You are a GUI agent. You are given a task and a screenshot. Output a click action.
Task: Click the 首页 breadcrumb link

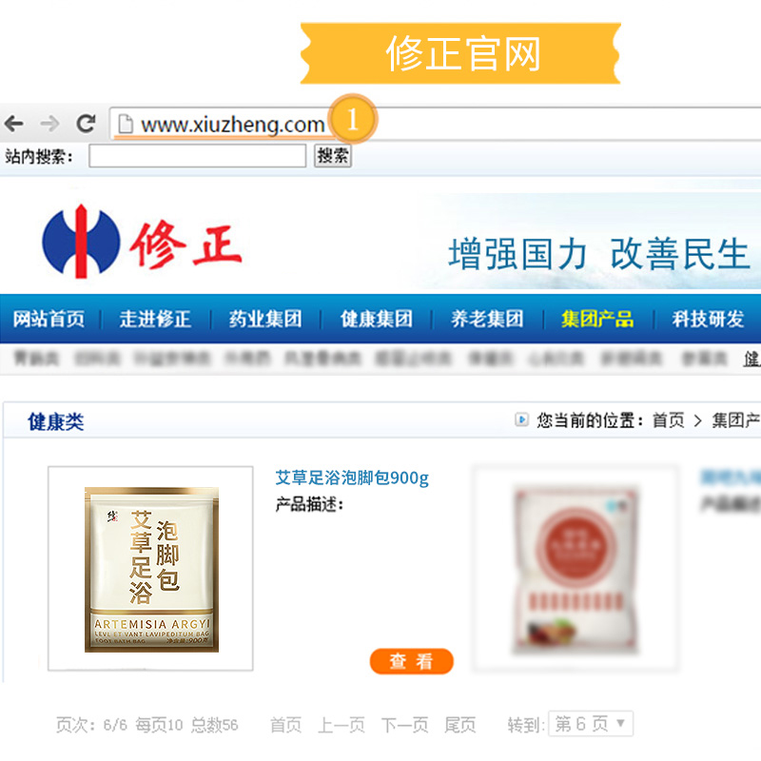tap(668, 420)
